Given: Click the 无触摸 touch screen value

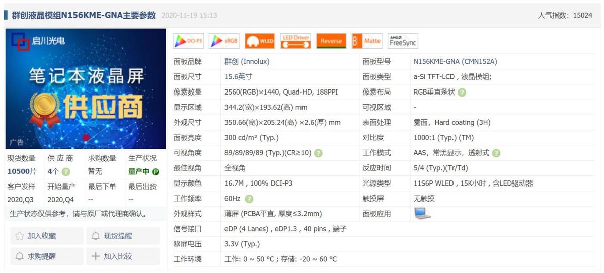Looking at the screenshot, I should (x=424, y=199).
